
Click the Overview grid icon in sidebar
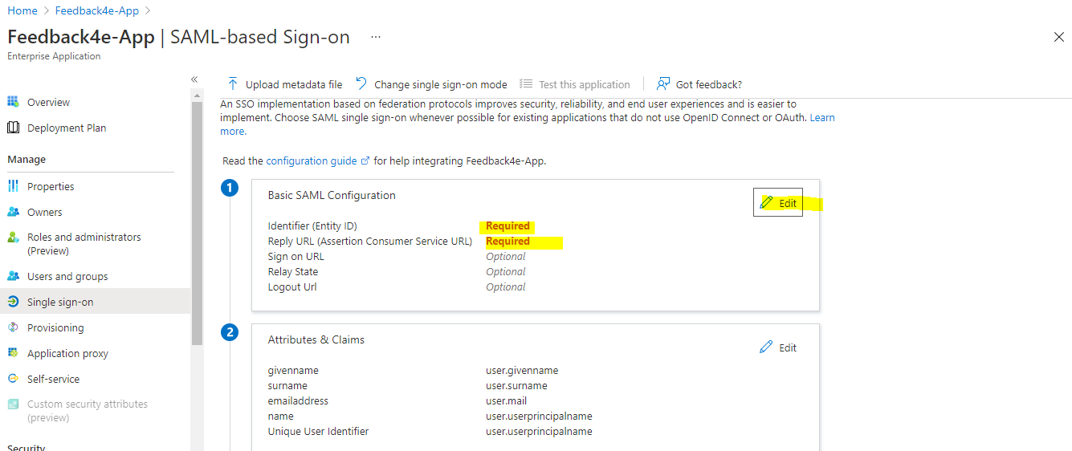13,102
